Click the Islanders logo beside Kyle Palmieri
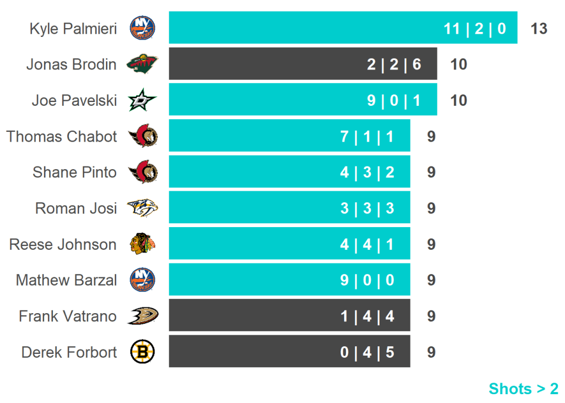Screen dimensions: 565x403 coord(142,28)
